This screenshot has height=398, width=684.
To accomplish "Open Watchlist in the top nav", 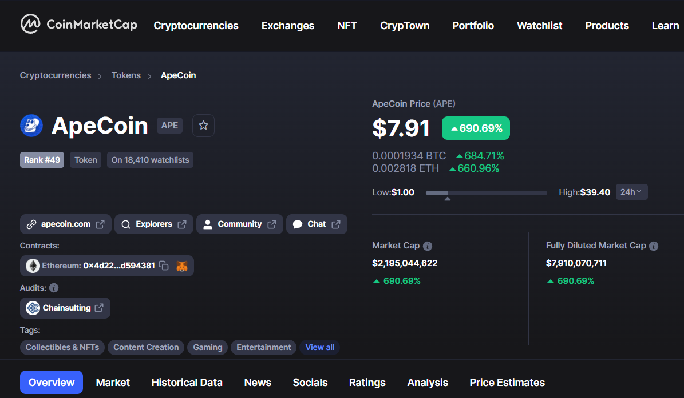I will click(540, 26).
